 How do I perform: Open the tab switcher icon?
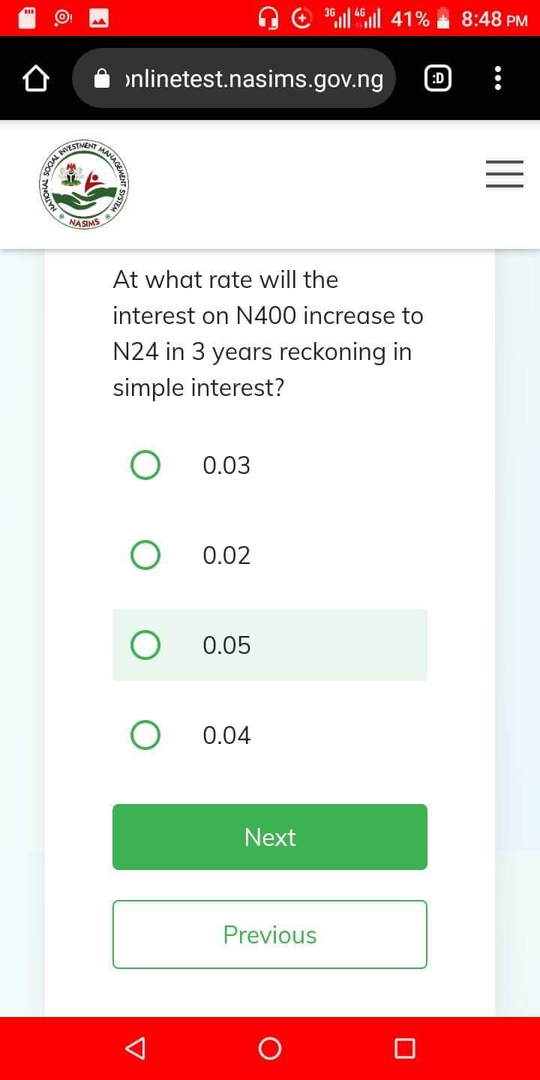coord(439,78)
